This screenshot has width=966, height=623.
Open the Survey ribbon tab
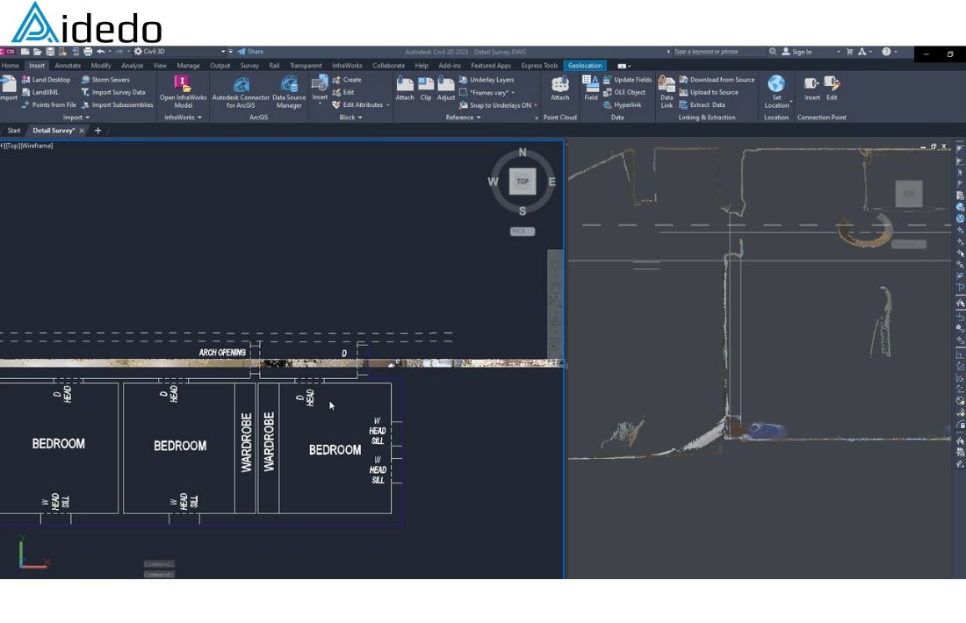(x=249, y=65)
